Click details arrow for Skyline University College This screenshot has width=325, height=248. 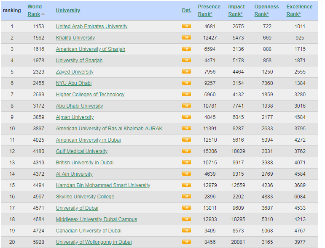tap(186, 196)
